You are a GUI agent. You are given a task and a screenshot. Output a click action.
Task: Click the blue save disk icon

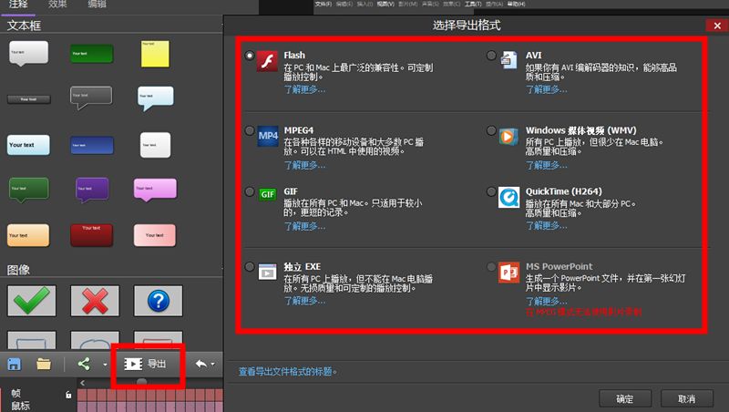(14, 364)
